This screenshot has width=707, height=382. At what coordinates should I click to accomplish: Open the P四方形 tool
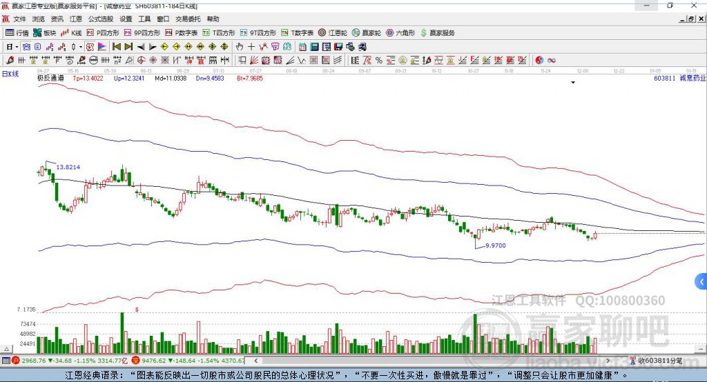pyautogui.click(x=103, y=32)
